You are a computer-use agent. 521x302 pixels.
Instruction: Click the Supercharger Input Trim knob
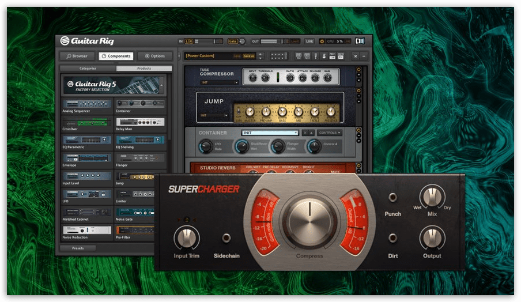tap(186, 238)
